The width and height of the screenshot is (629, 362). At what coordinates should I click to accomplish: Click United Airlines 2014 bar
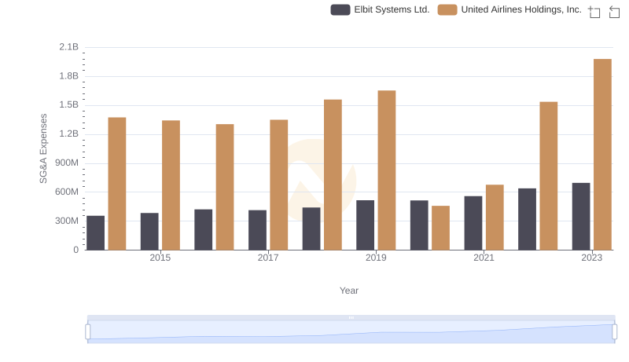[x=117, y=184]
